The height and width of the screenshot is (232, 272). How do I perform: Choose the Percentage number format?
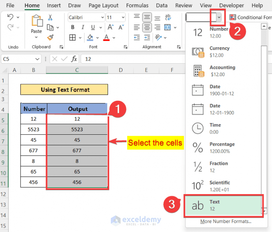pos(223,147)
